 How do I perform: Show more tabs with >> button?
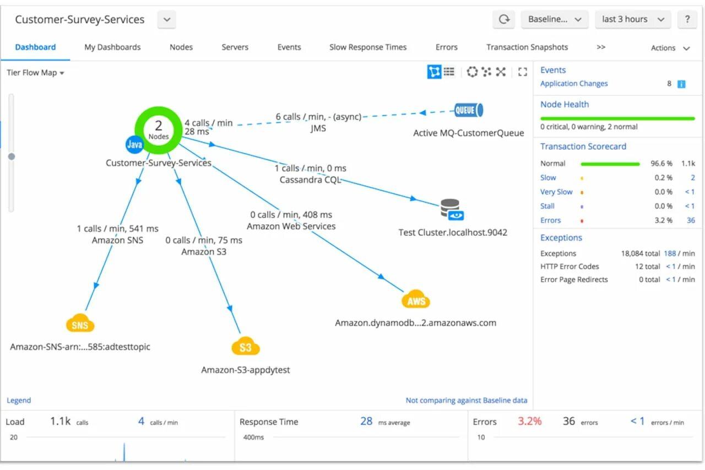601,47
